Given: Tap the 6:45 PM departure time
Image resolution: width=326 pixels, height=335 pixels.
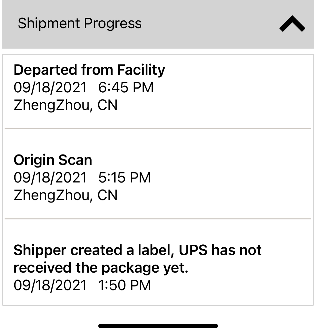Looking at the screenshot, I should [126, 87].
